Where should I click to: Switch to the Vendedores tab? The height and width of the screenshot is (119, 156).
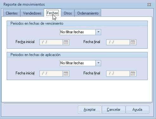click(x=32, y=13)
